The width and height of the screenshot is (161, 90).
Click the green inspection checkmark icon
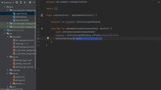(159, 2)
